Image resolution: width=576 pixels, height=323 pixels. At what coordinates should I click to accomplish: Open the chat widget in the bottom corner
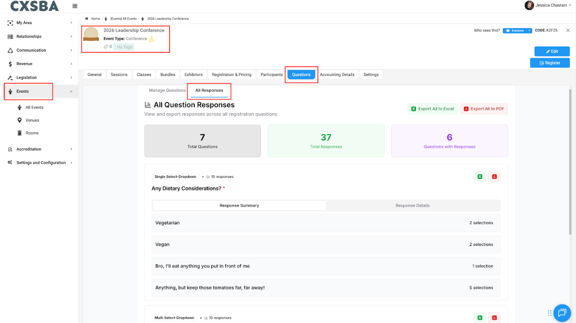[562, 313]
